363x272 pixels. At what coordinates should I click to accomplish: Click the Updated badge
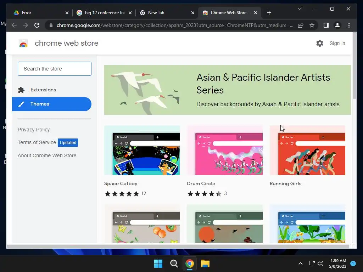click(68, 143)
